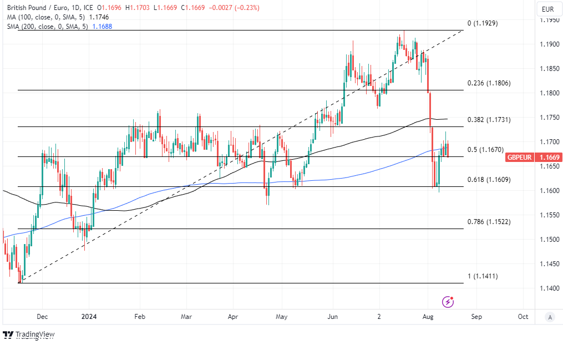Click the 0 (1.1929) Fibonacci top label
Viewport: 563px width, 345px height.
point(483,23)
